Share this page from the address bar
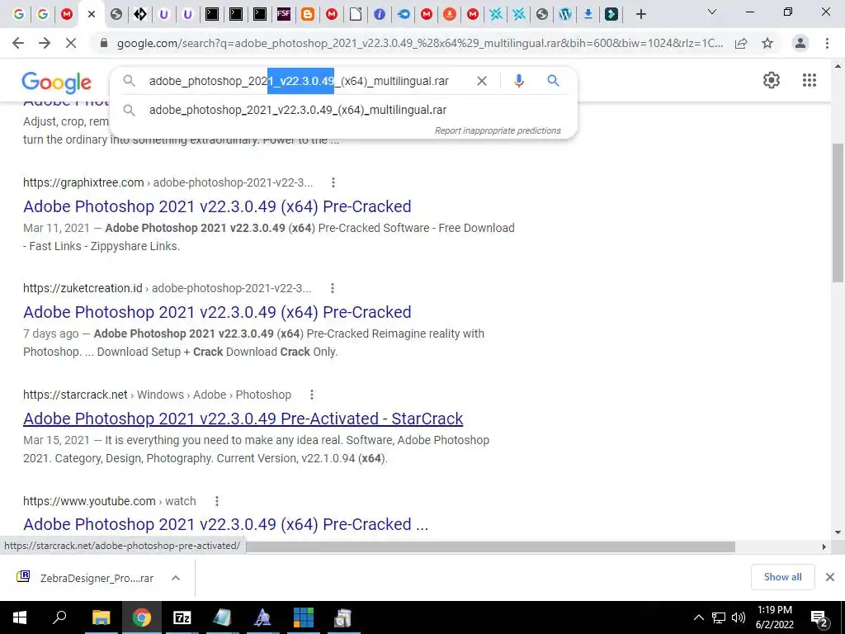 (741, 43)
